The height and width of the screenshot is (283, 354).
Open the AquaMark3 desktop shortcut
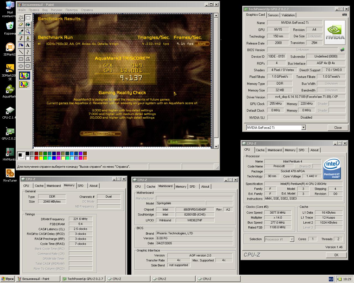(x=10, y=92)
